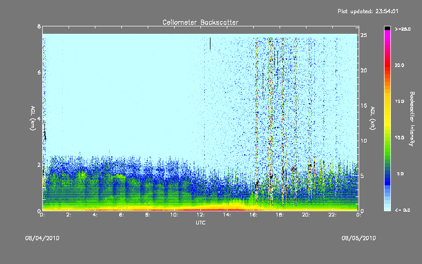Viewport: 422px width, 264px height.
Task: Click the "5.0" colorbar value
Action: (x=400, y=174)
